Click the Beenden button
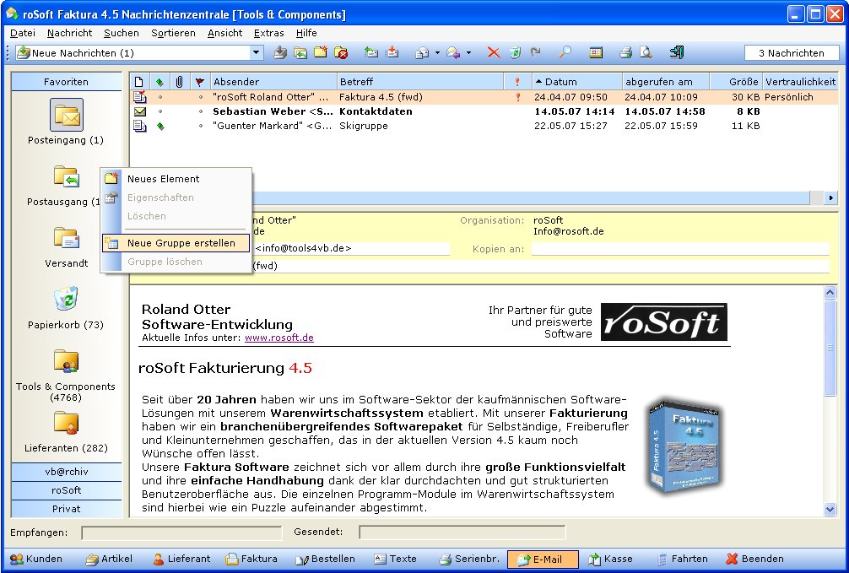Image resolution: width=849 pixels, height=573 pixels. point(754,559)
